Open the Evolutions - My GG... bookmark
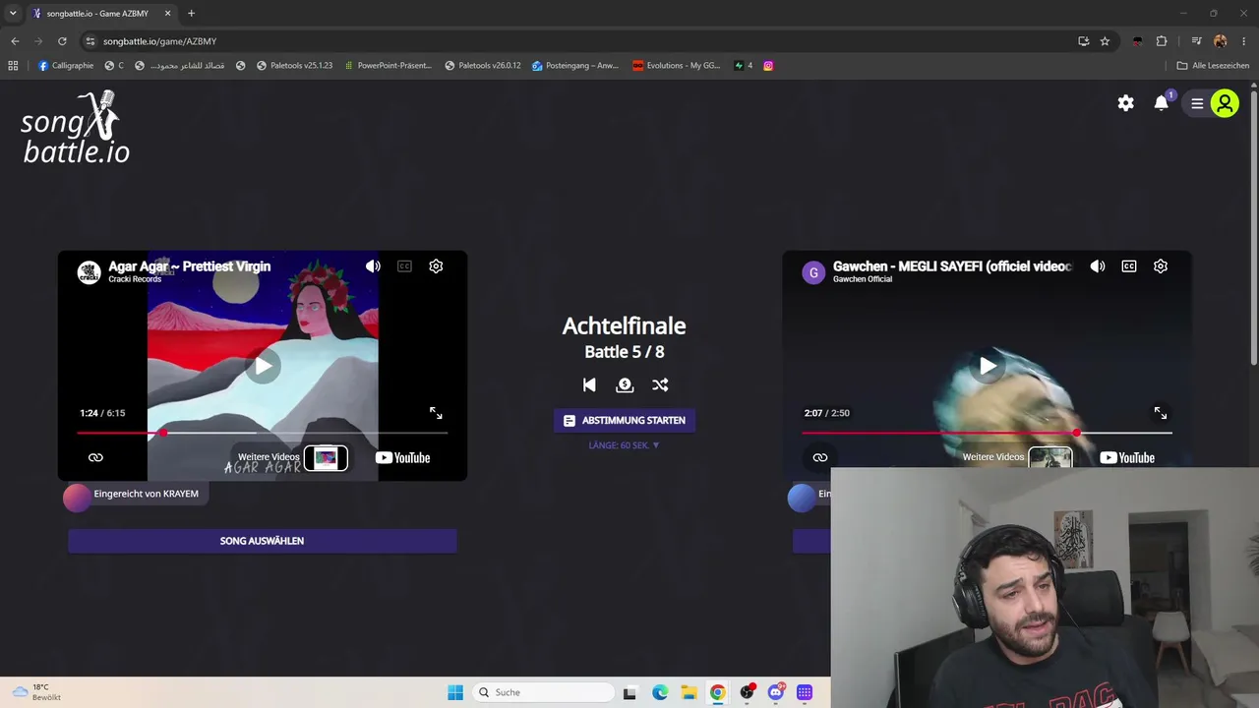This screenshot has width=1259, height=708. tap(676, 66)
